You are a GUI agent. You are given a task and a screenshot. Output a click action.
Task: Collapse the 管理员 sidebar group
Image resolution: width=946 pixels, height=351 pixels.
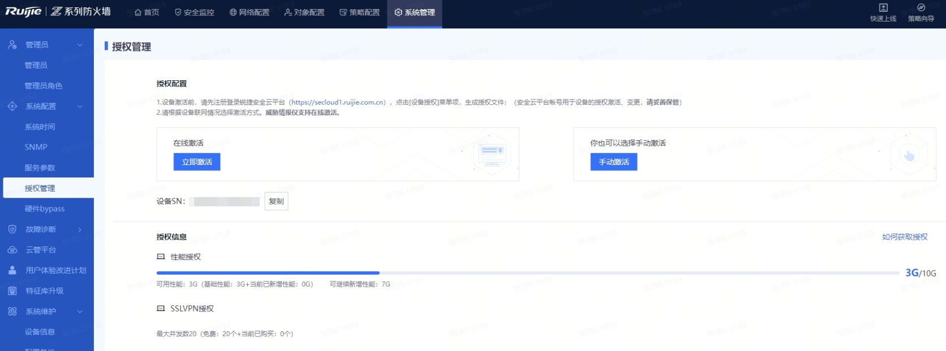[x=80, y=45]
